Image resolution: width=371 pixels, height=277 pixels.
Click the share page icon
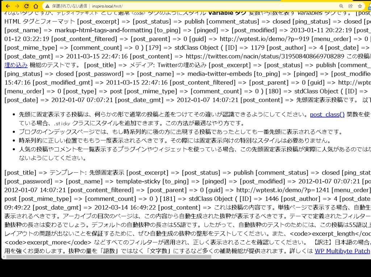(x=350, y=6)
